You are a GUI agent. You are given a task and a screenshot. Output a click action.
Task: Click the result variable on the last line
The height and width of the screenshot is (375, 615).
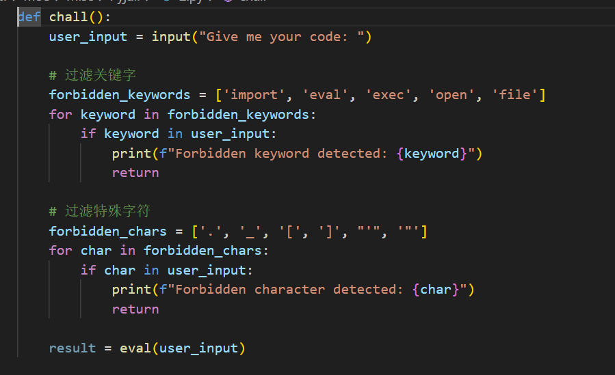[73, 348]
